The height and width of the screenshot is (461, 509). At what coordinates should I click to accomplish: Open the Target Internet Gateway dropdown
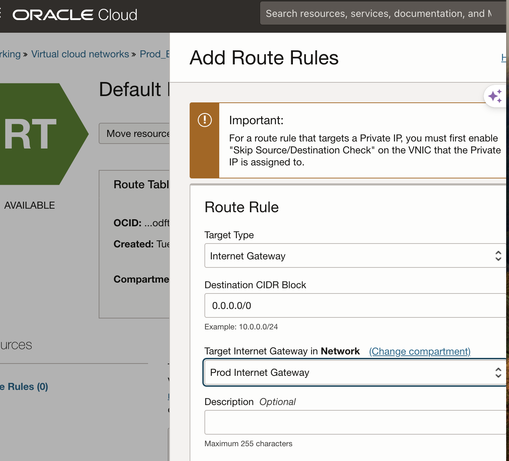click(x=354, y=372)
